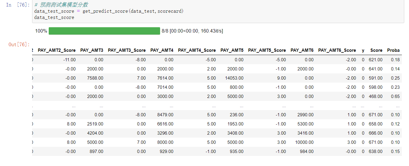The image size is (409, 166).
Task: Select the 468.00 Score cell
Action: [375, 96]
